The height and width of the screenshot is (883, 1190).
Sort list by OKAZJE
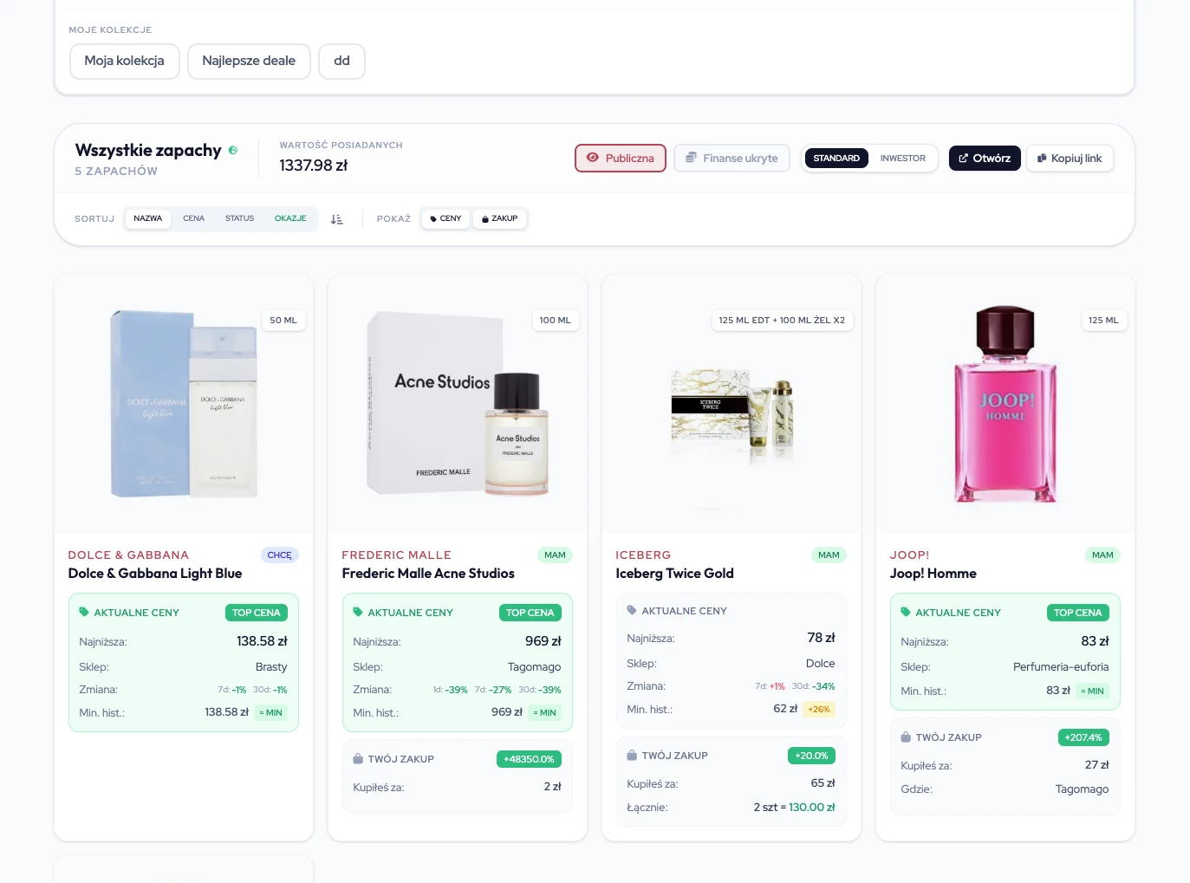(290, 218)
